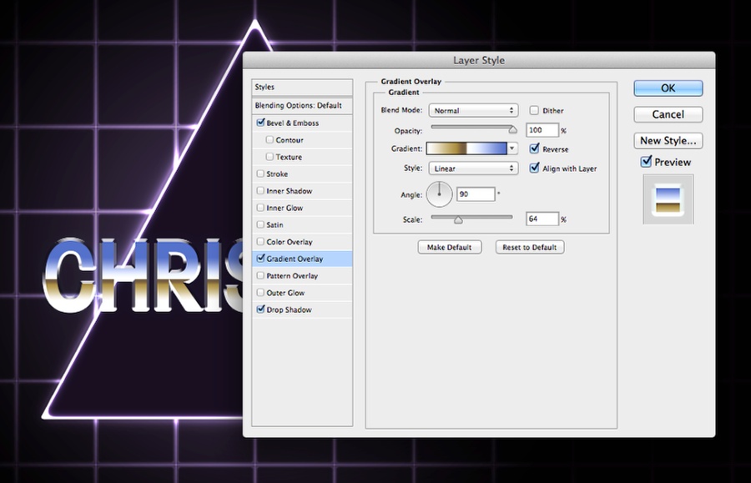The height and width of the screenshot is (483, 751).
Task: Enable the Dither checkbox
Action: (x=534, y=111)
